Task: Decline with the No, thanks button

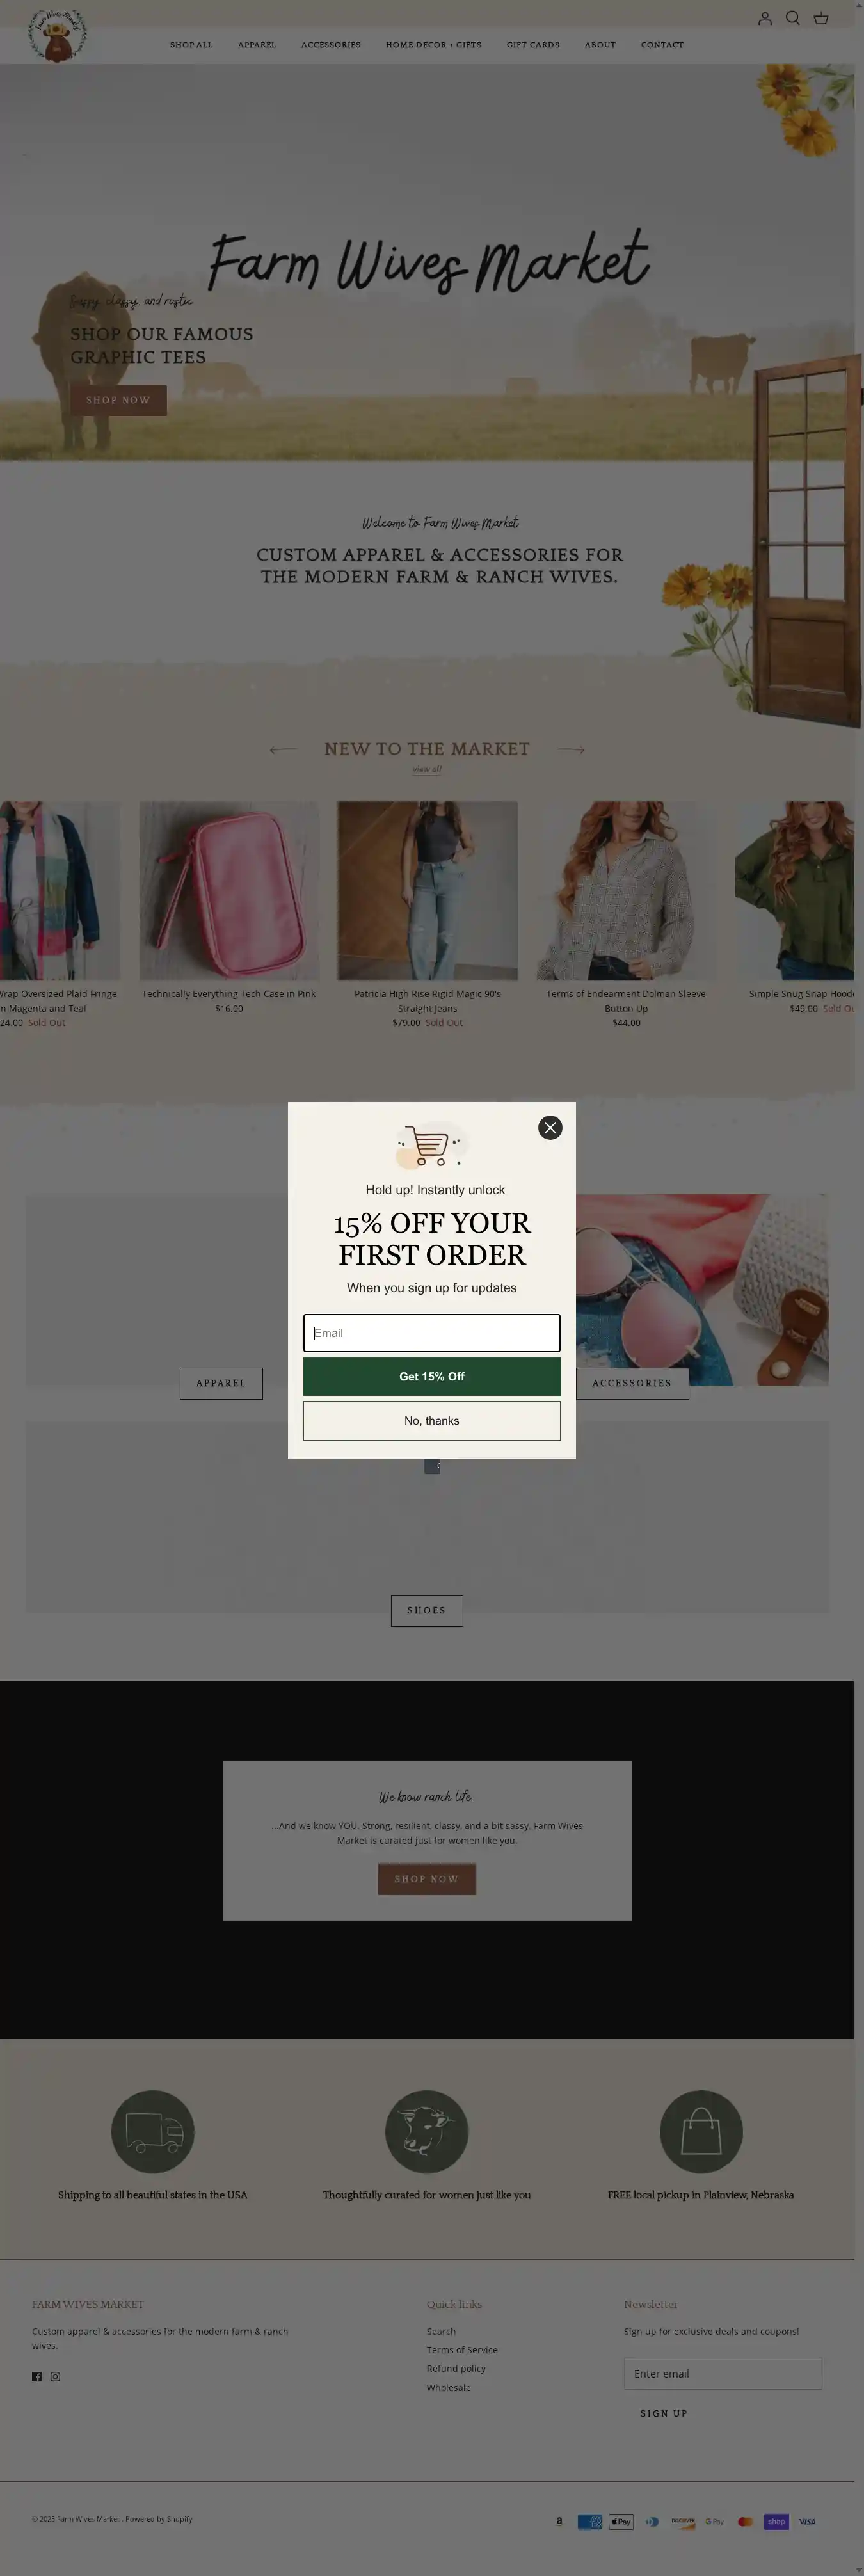Action: click(x=432, y=1420)
